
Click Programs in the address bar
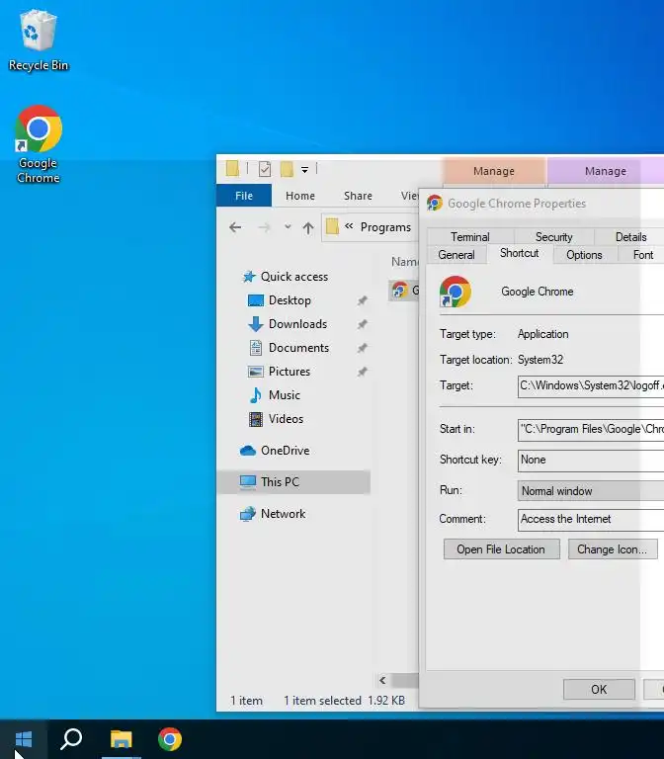pos(385,227)
